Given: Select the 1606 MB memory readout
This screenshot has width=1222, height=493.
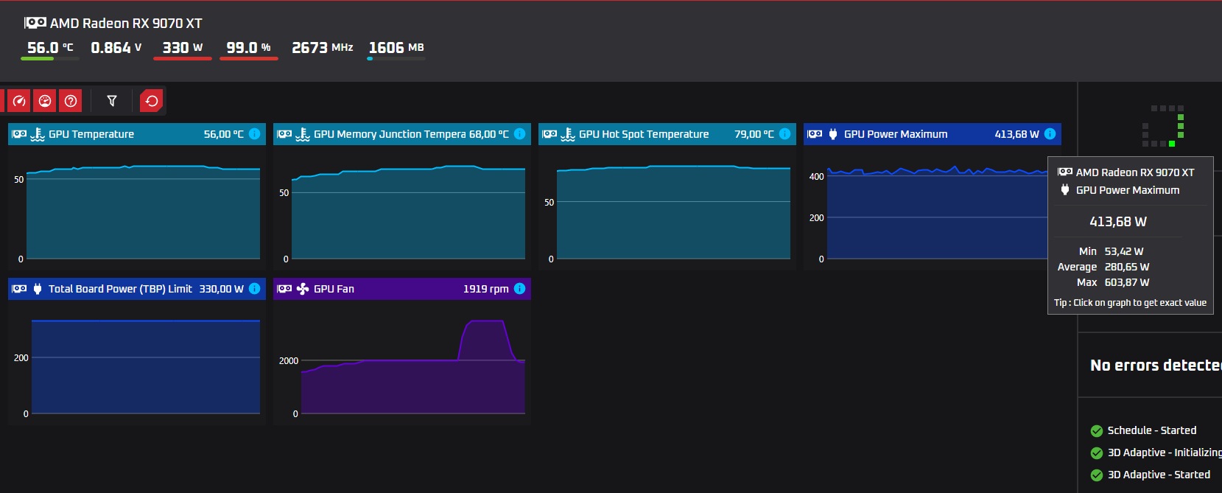Looking at the screenshot, I should coord(396,48).
